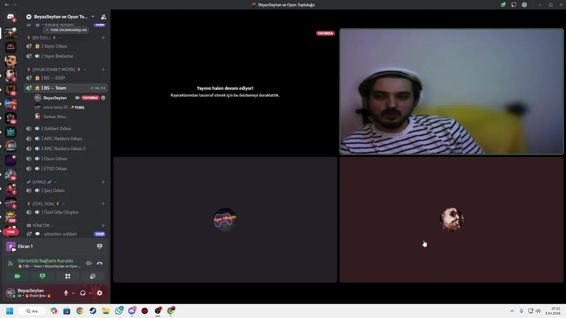Open user settings gear icon
Screen dimensions: 566x318
pos(99,293)
